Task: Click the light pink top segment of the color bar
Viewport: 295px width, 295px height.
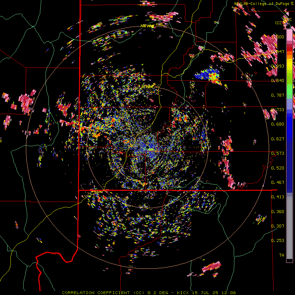Action: point(289,35)
